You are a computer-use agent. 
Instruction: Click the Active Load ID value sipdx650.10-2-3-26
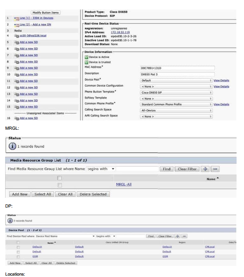coord(123,37)
